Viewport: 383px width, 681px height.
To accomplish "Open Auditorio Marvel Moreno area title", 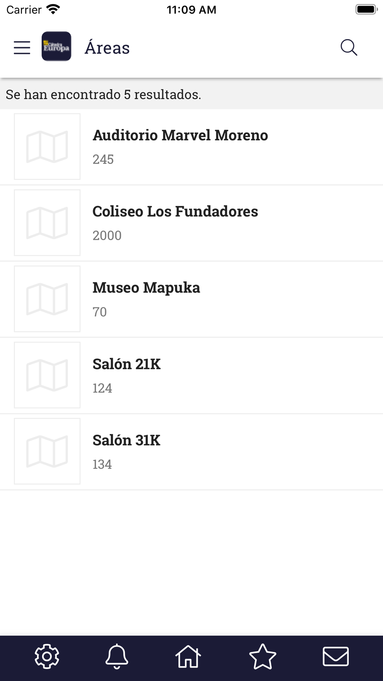I will point(180,135).
